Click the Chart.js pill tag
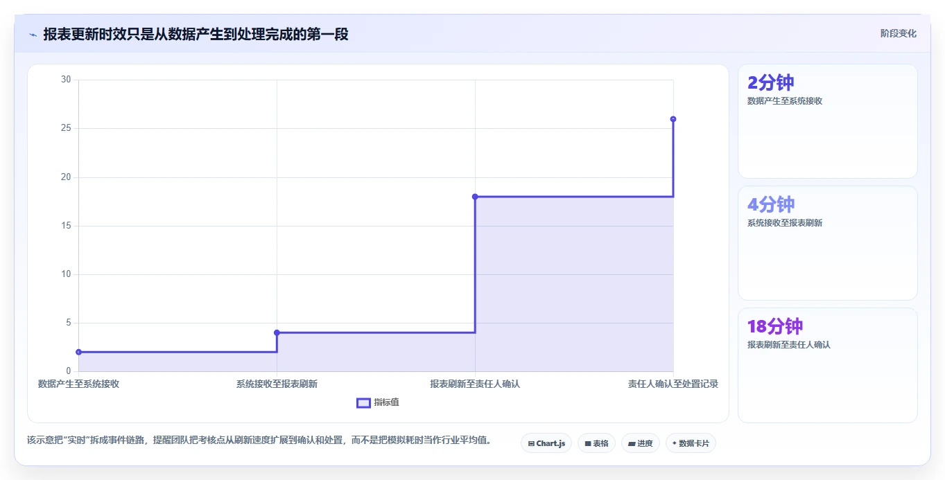 pyautogui.click(x=546, y=443)
